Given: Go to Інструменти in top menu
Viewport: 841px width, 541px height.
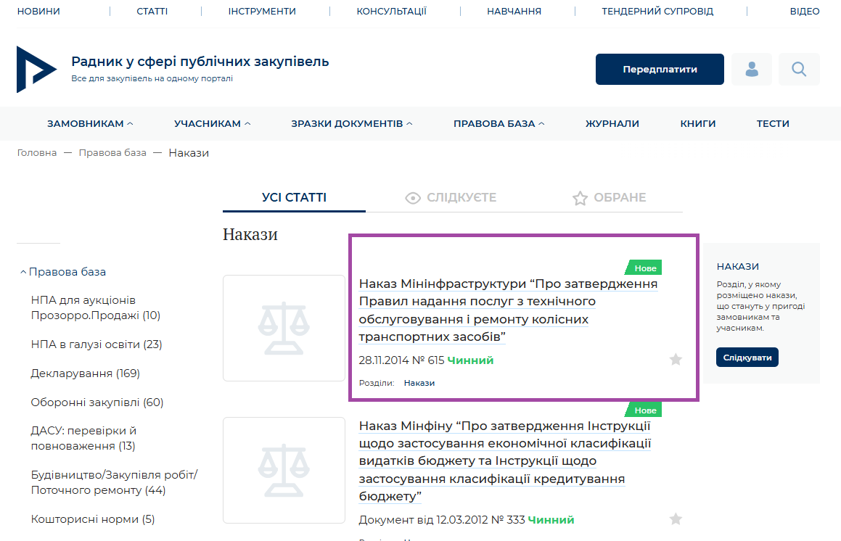Looking at the screenshot, I should pyautogui.click(x=262, y=12).
